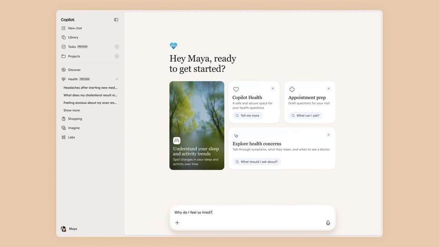Add a new task with plus icon
Screen dimensions: 439x247
pyautogui.click(x=117, y=46)
